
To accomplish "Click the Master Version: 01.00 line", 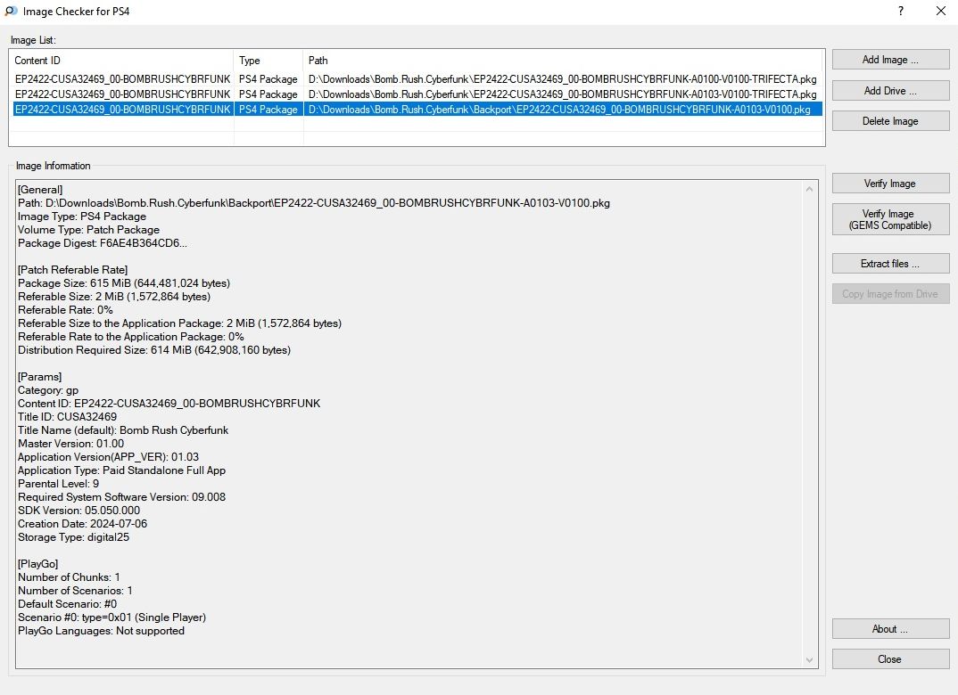I will tap(70, 444).
